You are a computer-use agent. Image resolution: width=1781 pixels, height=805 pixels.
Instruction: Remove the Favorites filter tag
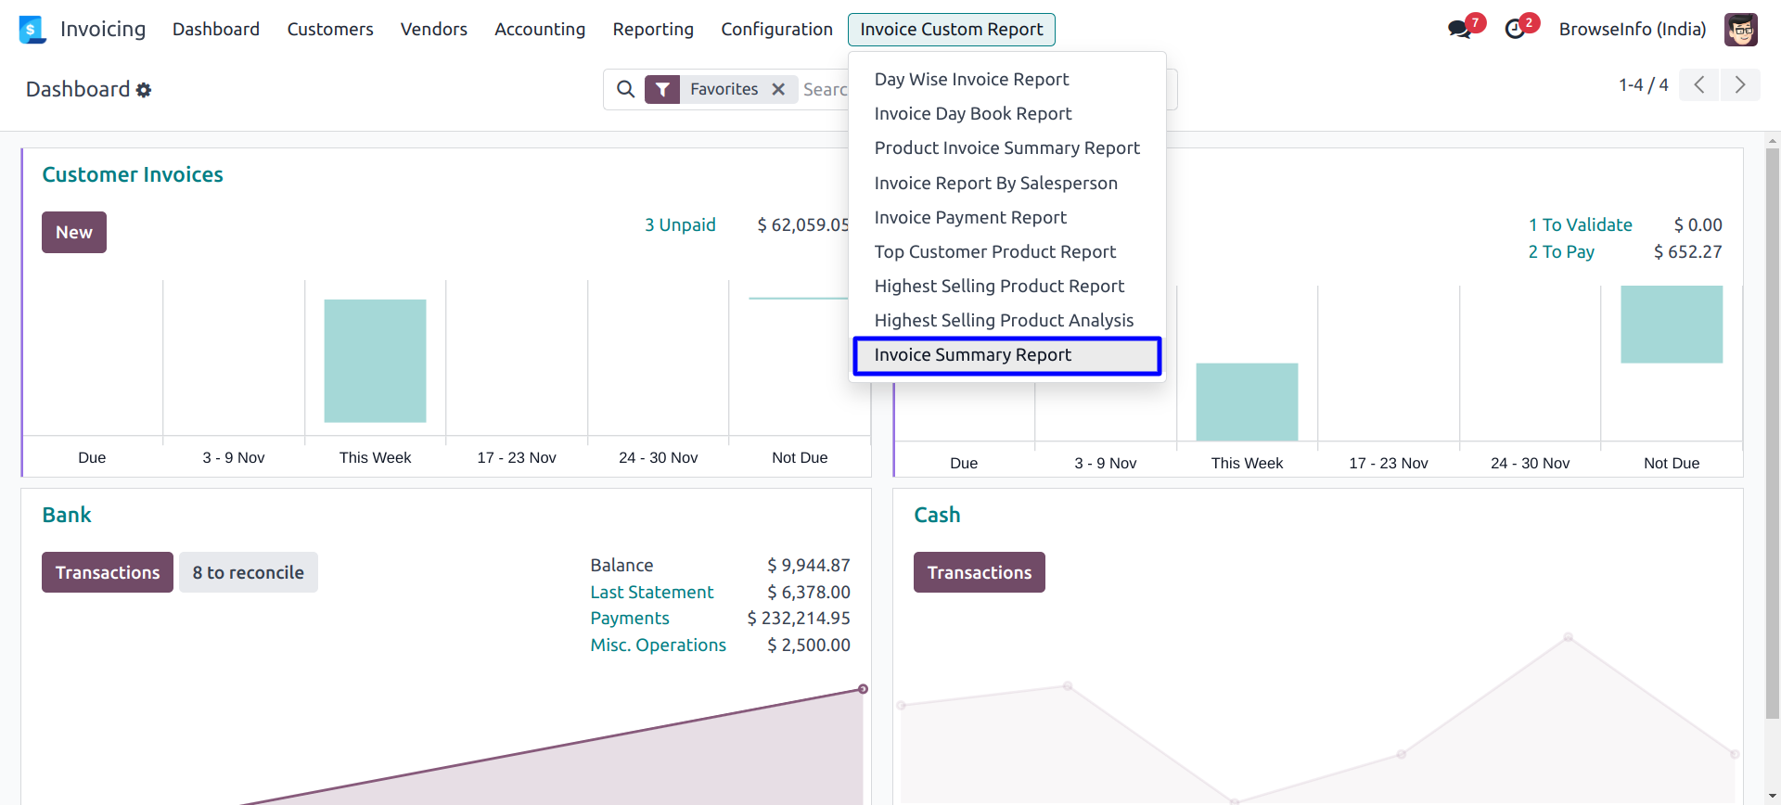pyautogui.click(x=778, y=89)
